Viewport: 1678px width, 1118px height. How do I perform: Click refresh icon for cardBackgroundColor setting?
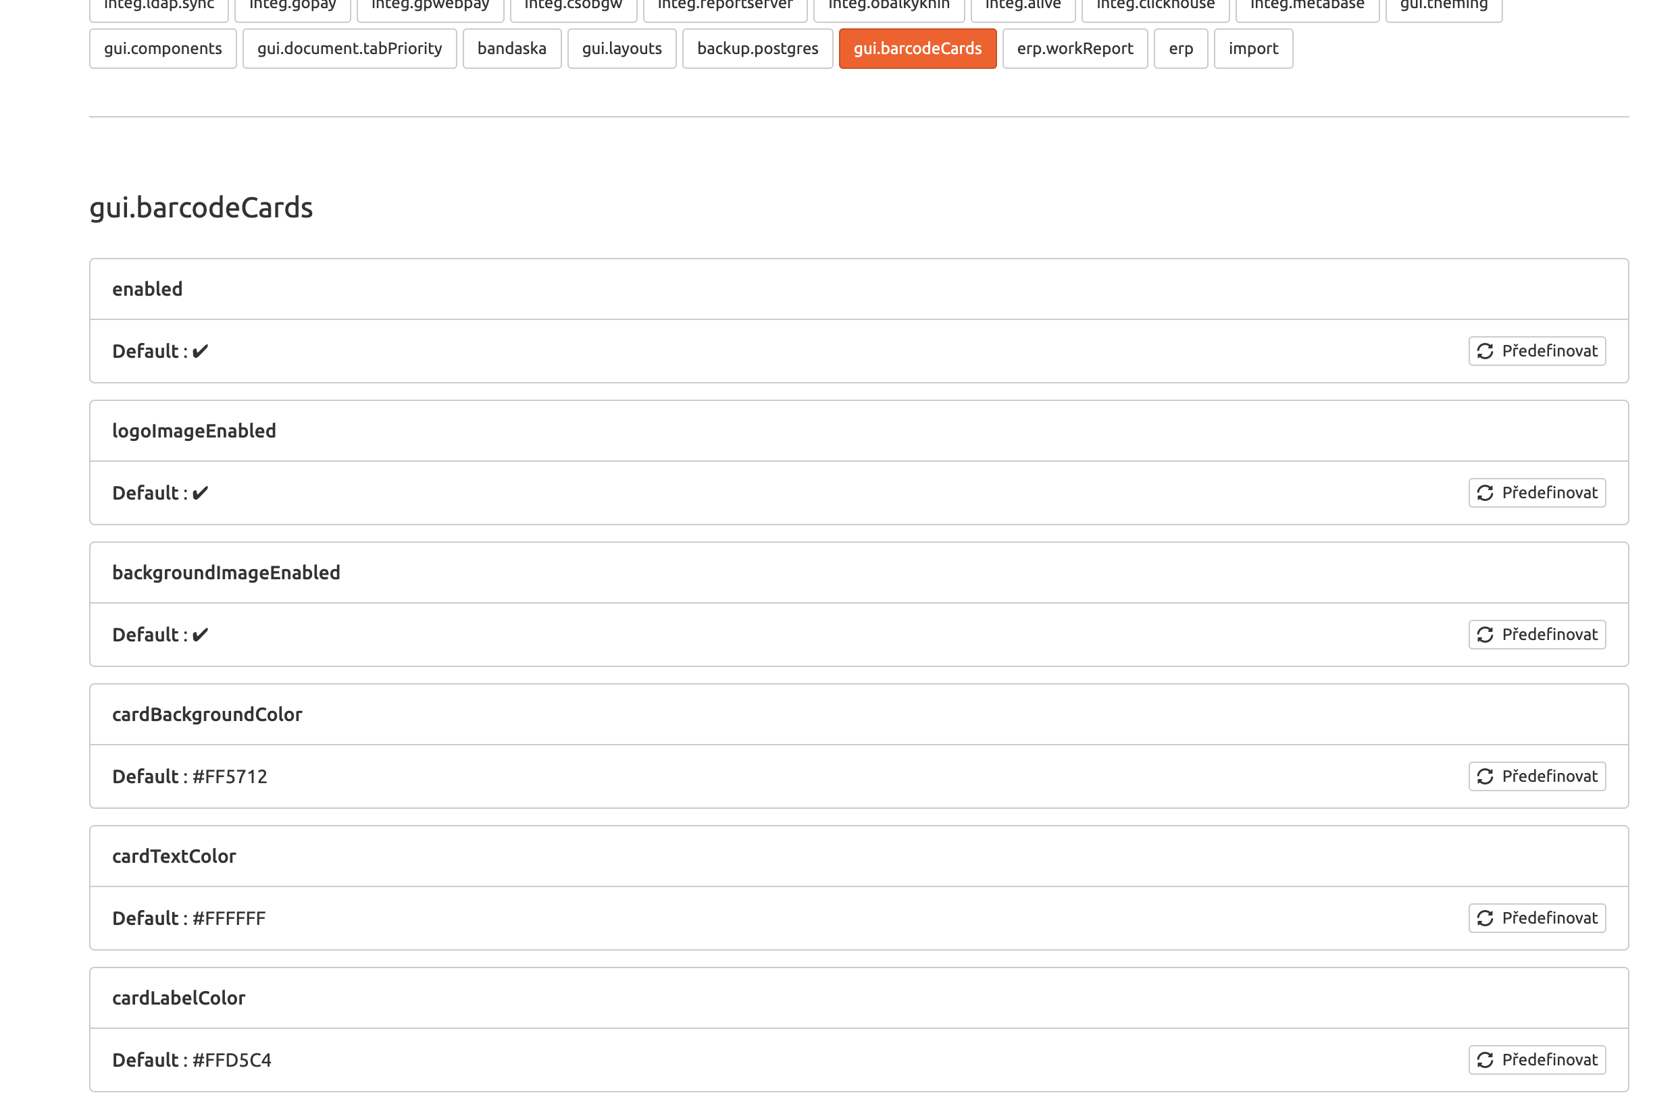(x=1485, y=776)
